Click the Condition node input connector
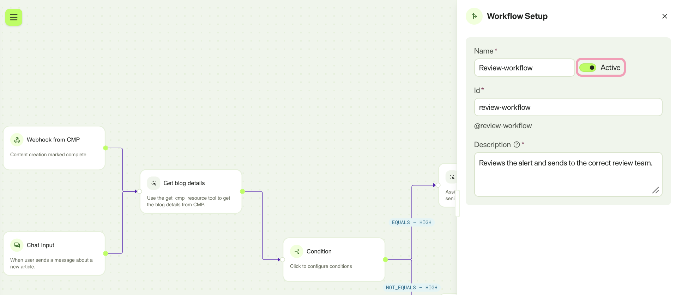 pos(283,260)
